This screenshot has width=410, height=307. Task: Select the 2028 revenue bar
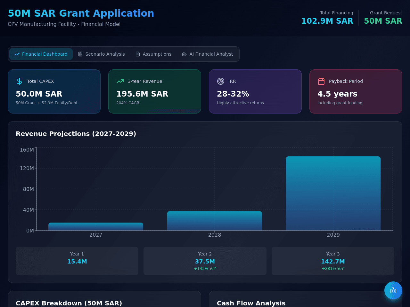tap(215, 221)
